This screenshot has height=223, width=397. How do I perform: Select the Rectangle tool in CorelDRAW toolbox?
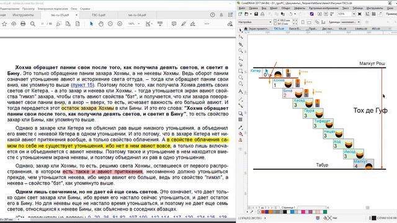click(241, 71)
